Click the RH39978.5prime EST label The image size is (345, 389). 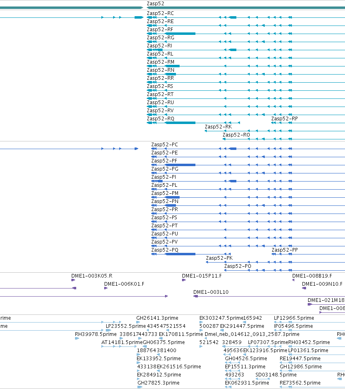[96, 334]
